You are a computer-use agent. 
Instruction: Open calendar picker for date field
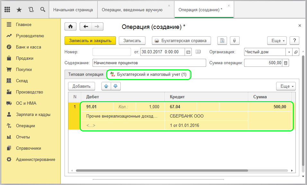[188, 52]
